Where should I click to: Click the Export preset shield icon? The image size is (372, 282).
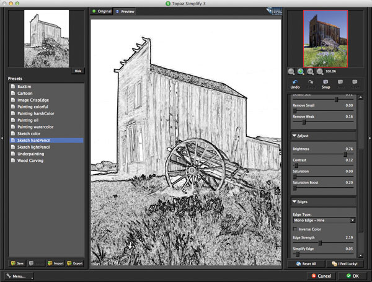click(69, 263)
